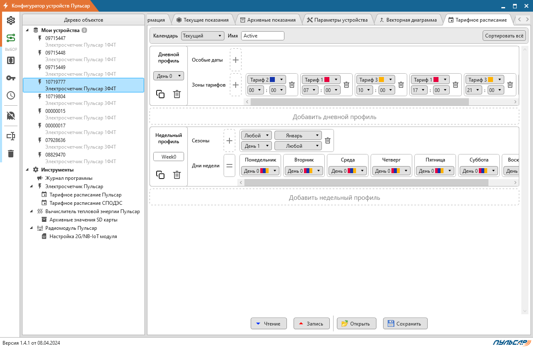Viewport: 533px width, 348px height.
Task: Open the key access sidebar icon
Action: click(x=11, y=78)
